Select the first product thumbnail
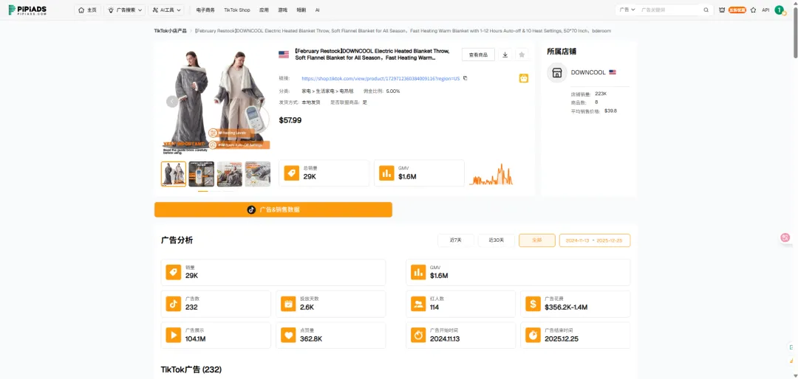Image resolution: width=798 pixels, height=379 pixels. pos(174,174)
